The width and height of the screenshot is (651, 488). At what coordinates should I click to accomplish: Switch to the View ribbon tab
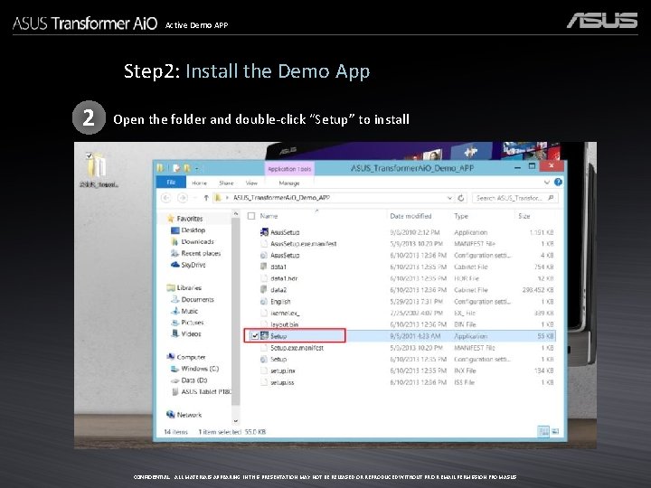pos(251,183)
